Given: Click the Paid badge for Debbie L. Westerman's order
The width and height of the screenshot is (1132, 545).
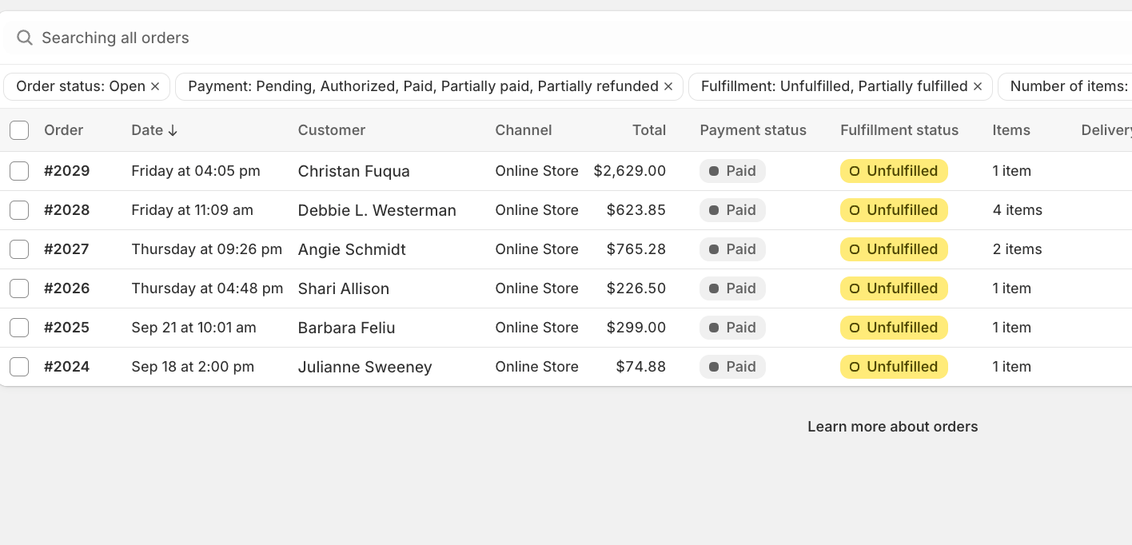Looking at the screenshot, I should click(x=732, y=209).
